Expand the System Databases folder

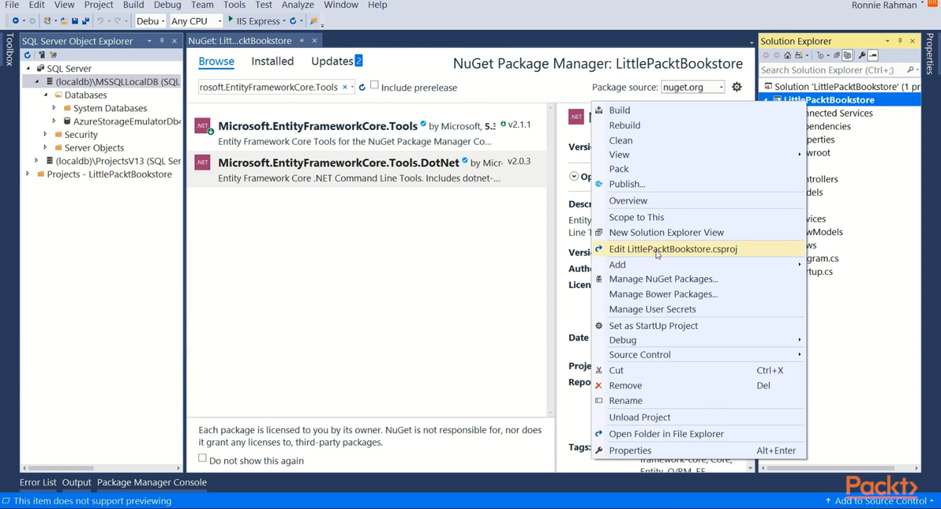click(x=54, y=108)
